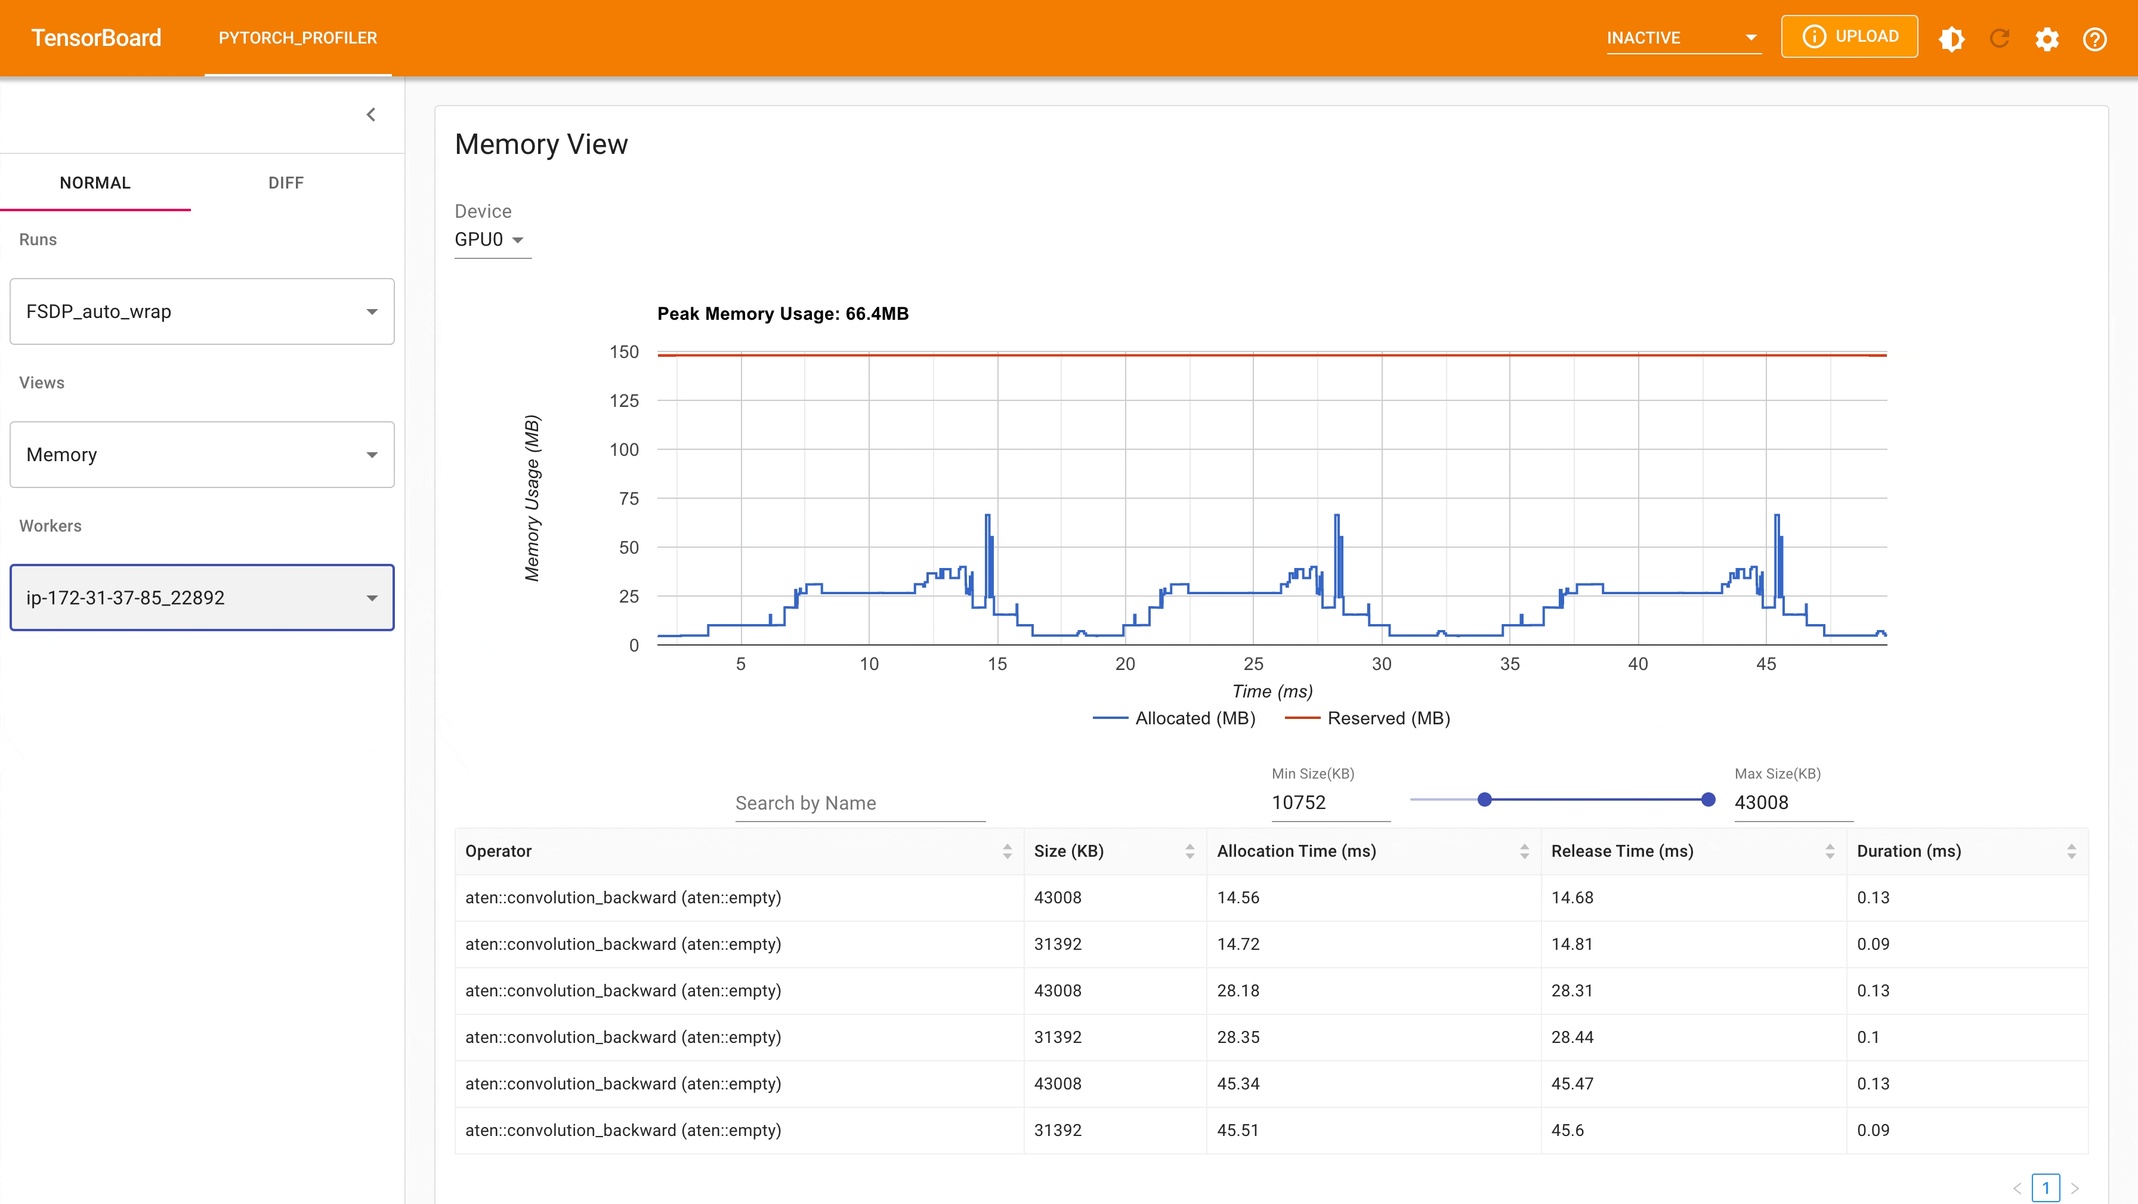
Task: Open the Views dropdown showing Memory
Action: click(202, 454)
